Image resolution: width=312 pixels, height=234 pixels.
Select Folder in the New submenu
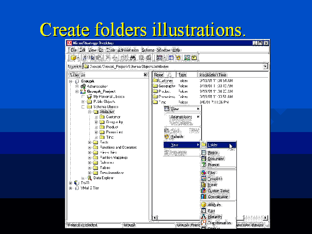[213, 145]
